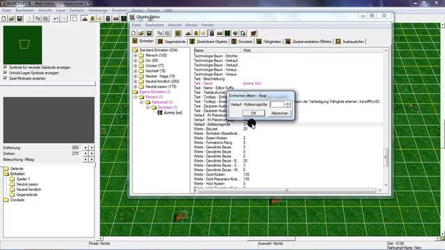The image size is (445, 250).
Task: Select the selection brush tool in World Editor
Action: click(x=74, y=19)
